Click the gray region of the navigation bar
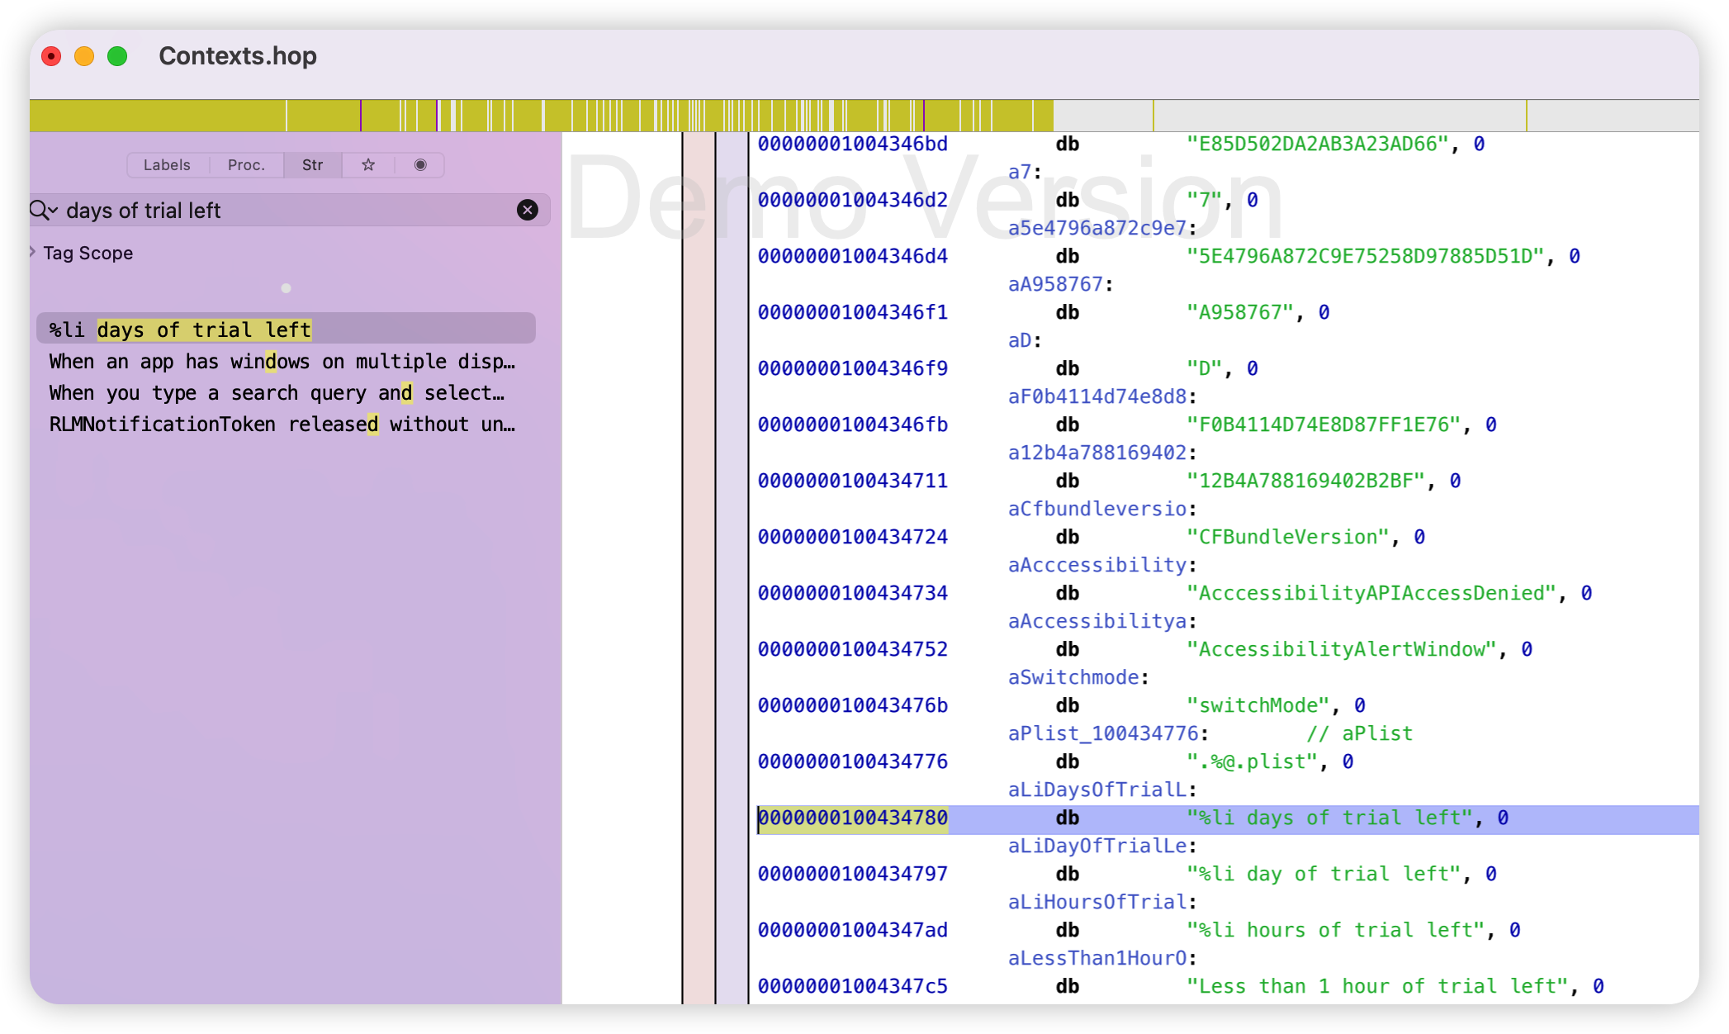 [1338, 116]
